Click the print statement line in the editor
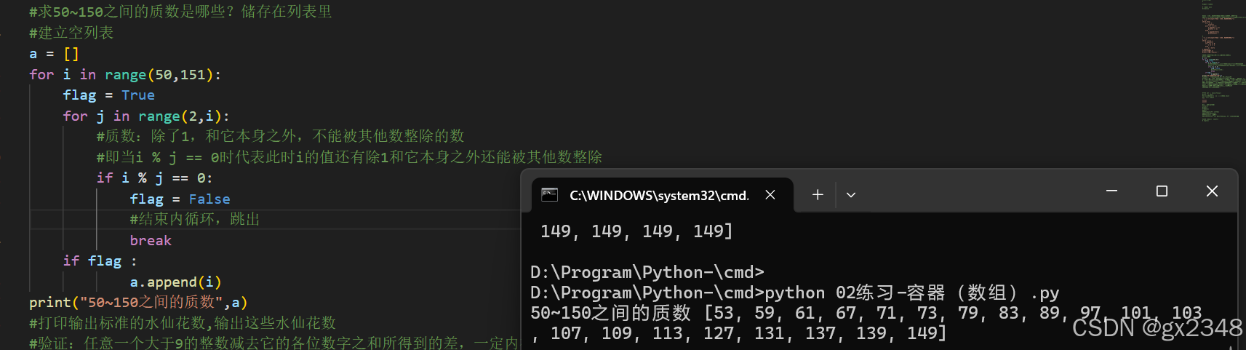 point(138,302)
